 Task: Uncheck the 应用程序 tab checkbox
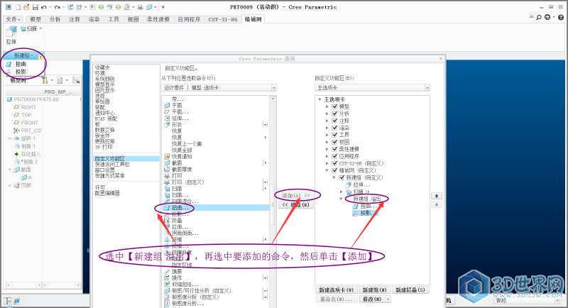pyautogui.click(x=334, y=156)
